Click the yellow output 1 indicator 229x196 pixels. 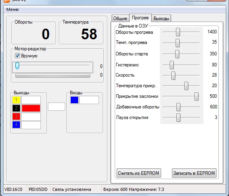[16, 100]
